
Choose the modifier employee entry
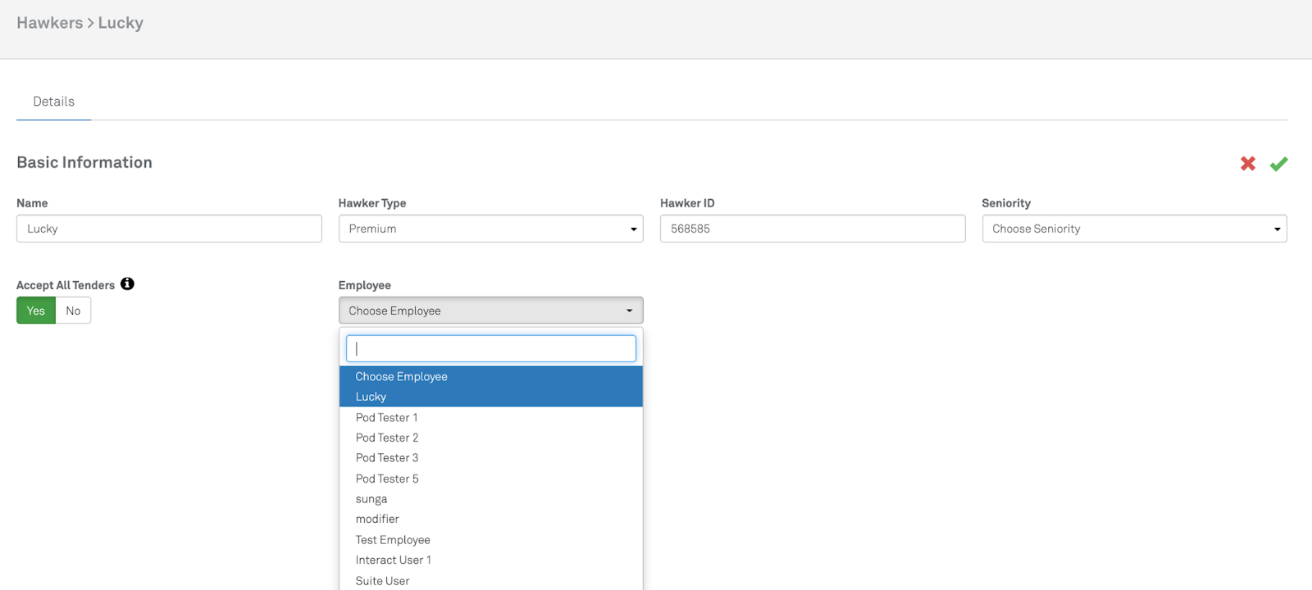click(377, 519)
